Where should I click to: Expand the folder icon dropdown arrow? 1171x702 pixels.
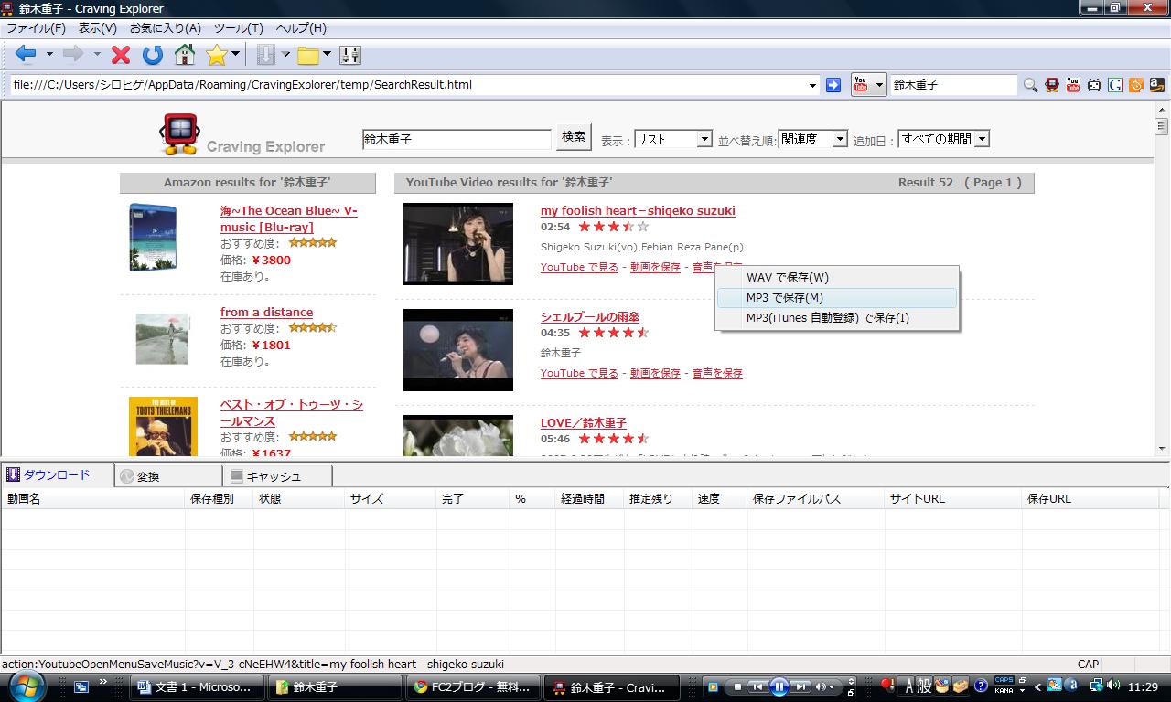(x=328, y=55)
